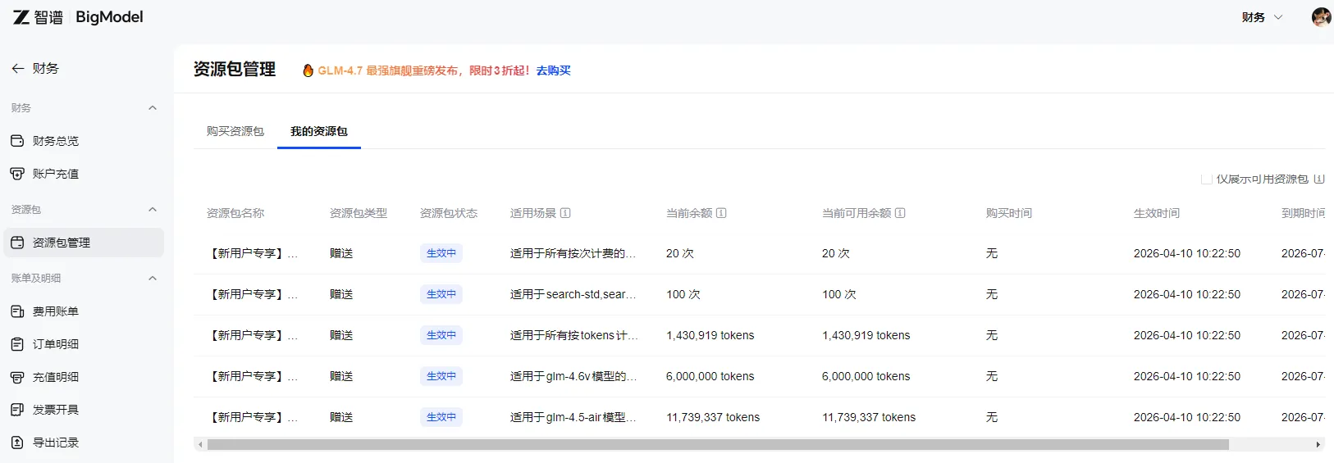
Task: Click 适用于search-std,sear… cell
Action: [573, 294]
